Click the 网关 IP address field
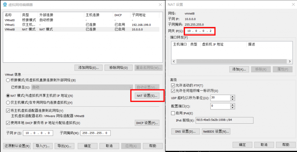This screenshot has width=297, height=152. tap(200, 31)
